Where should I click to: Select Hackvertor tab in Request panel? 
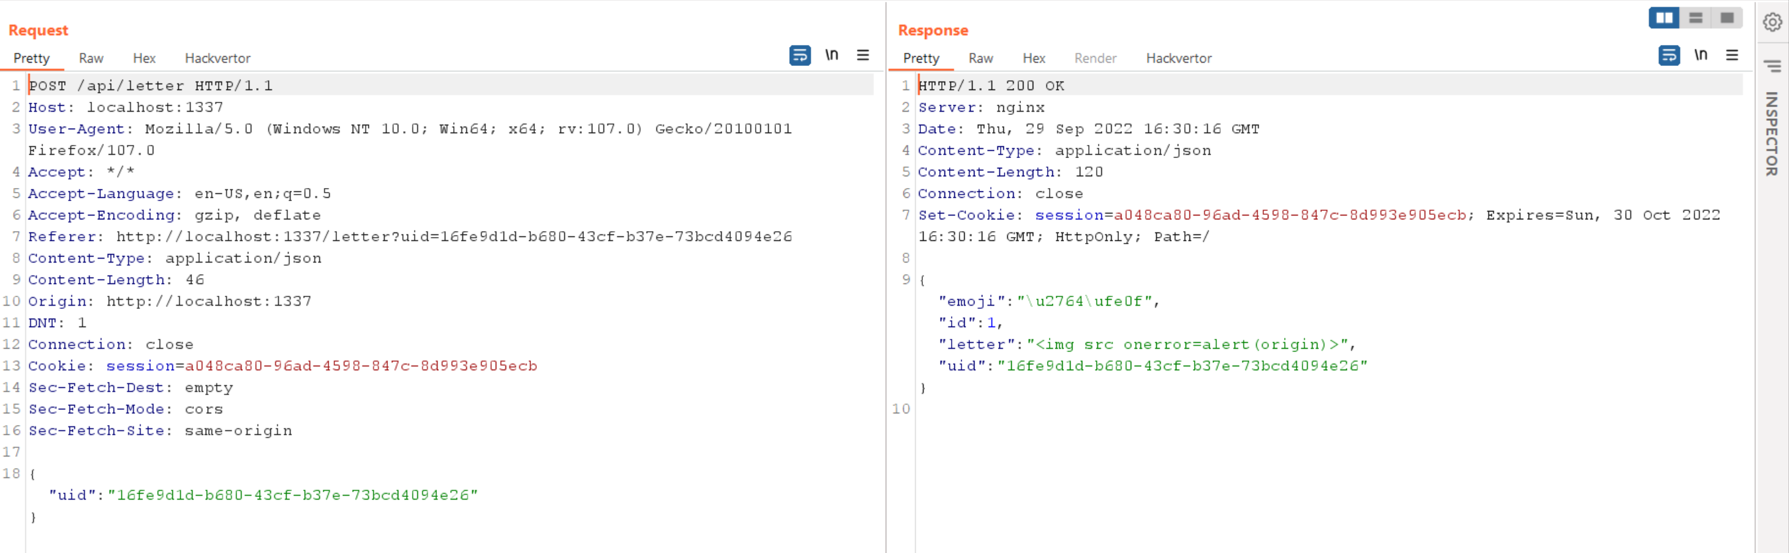click(x=218, y=58)
